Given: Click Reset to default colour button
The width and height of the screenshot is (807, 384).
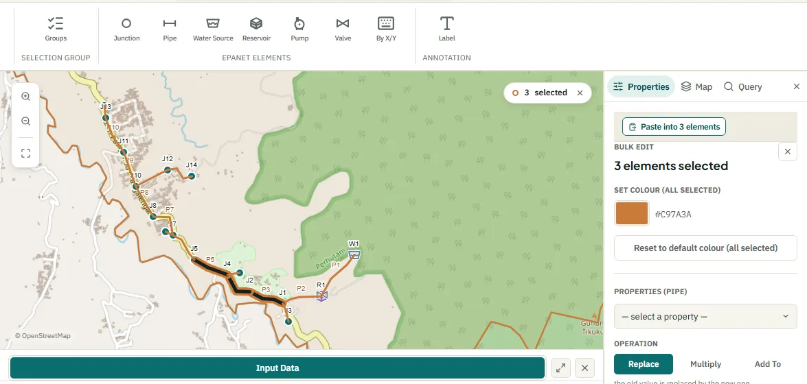Looking at the screenshot, I should [705, 248].
